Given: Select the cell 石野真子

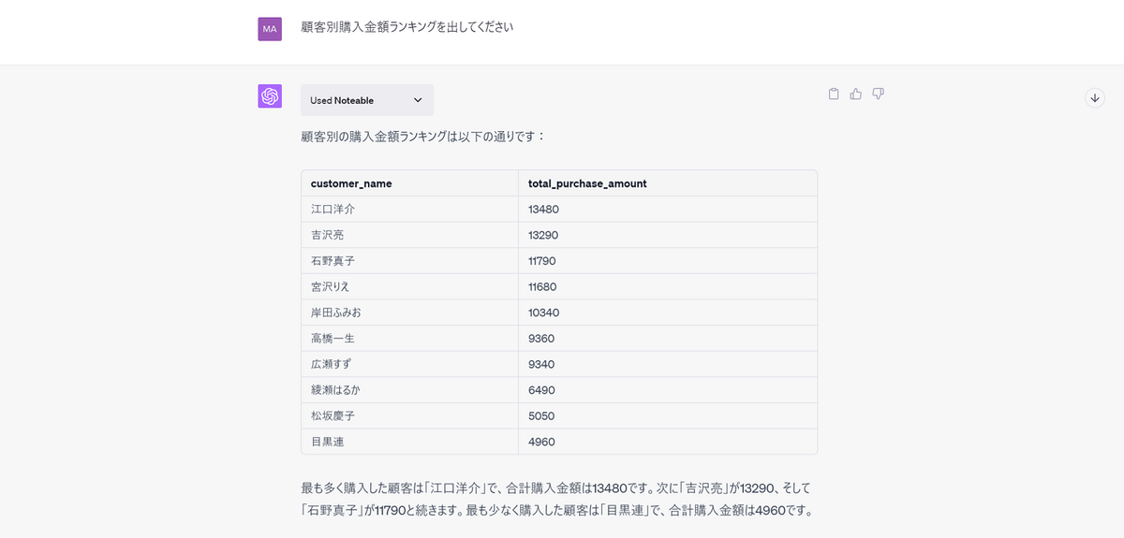Looking at the screenshot, I should click(409, 261).
